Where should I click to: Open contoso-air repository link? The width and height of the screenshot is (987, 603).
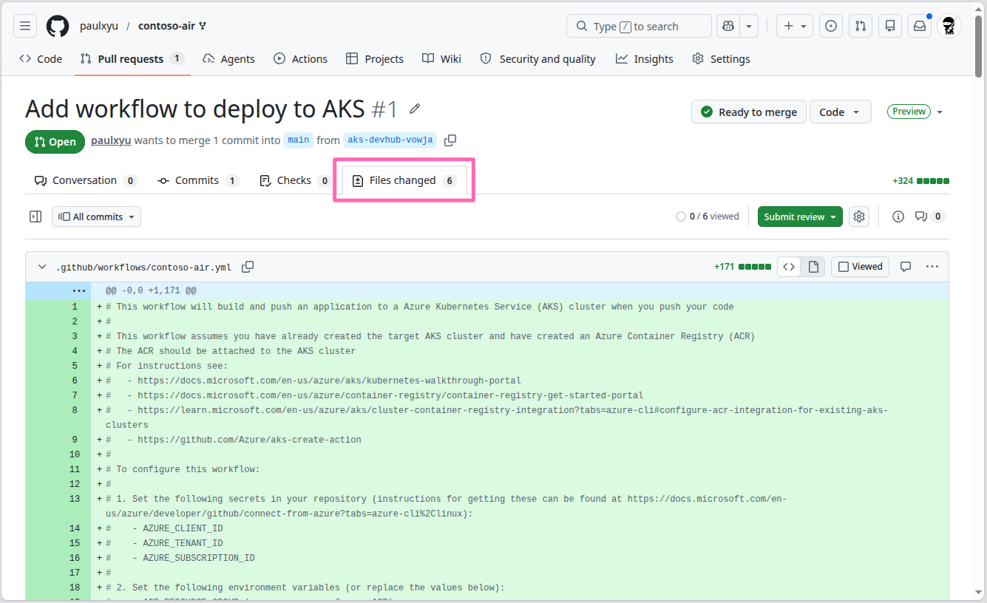click(166, 26)
